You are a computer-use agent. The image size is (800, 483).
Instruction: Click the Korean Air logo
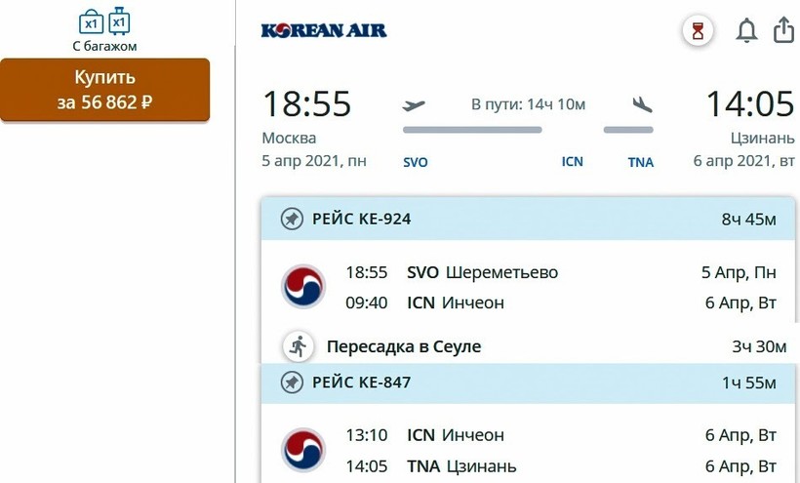tap(324, 30)
